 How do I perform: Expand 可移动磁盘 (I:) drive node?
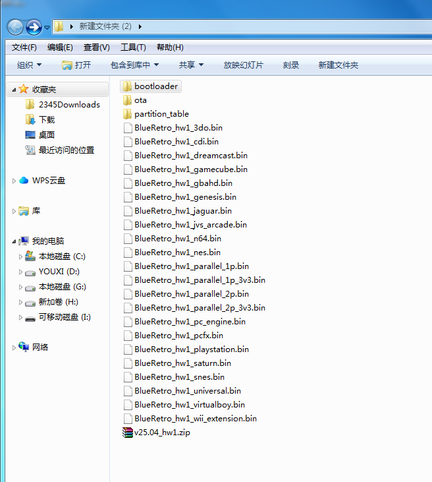click(20, 318)
